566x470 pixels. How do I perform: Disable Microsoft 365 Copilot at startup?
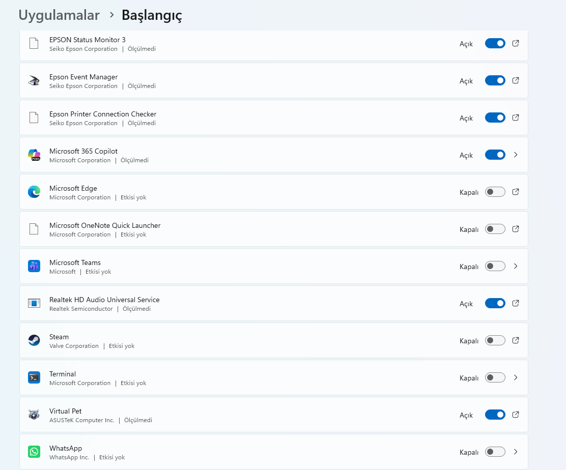(495, 155)
